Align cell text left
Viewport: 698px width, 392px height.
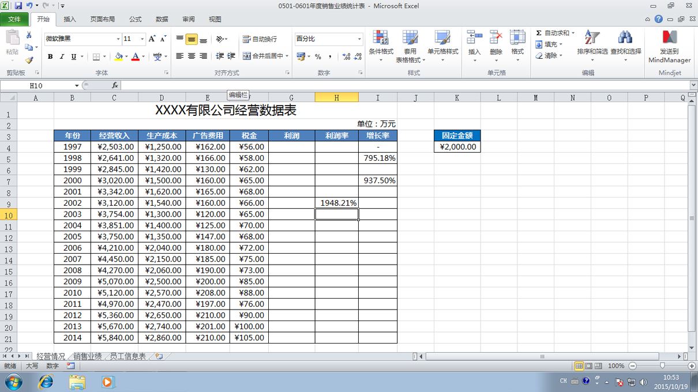(180, 56)
